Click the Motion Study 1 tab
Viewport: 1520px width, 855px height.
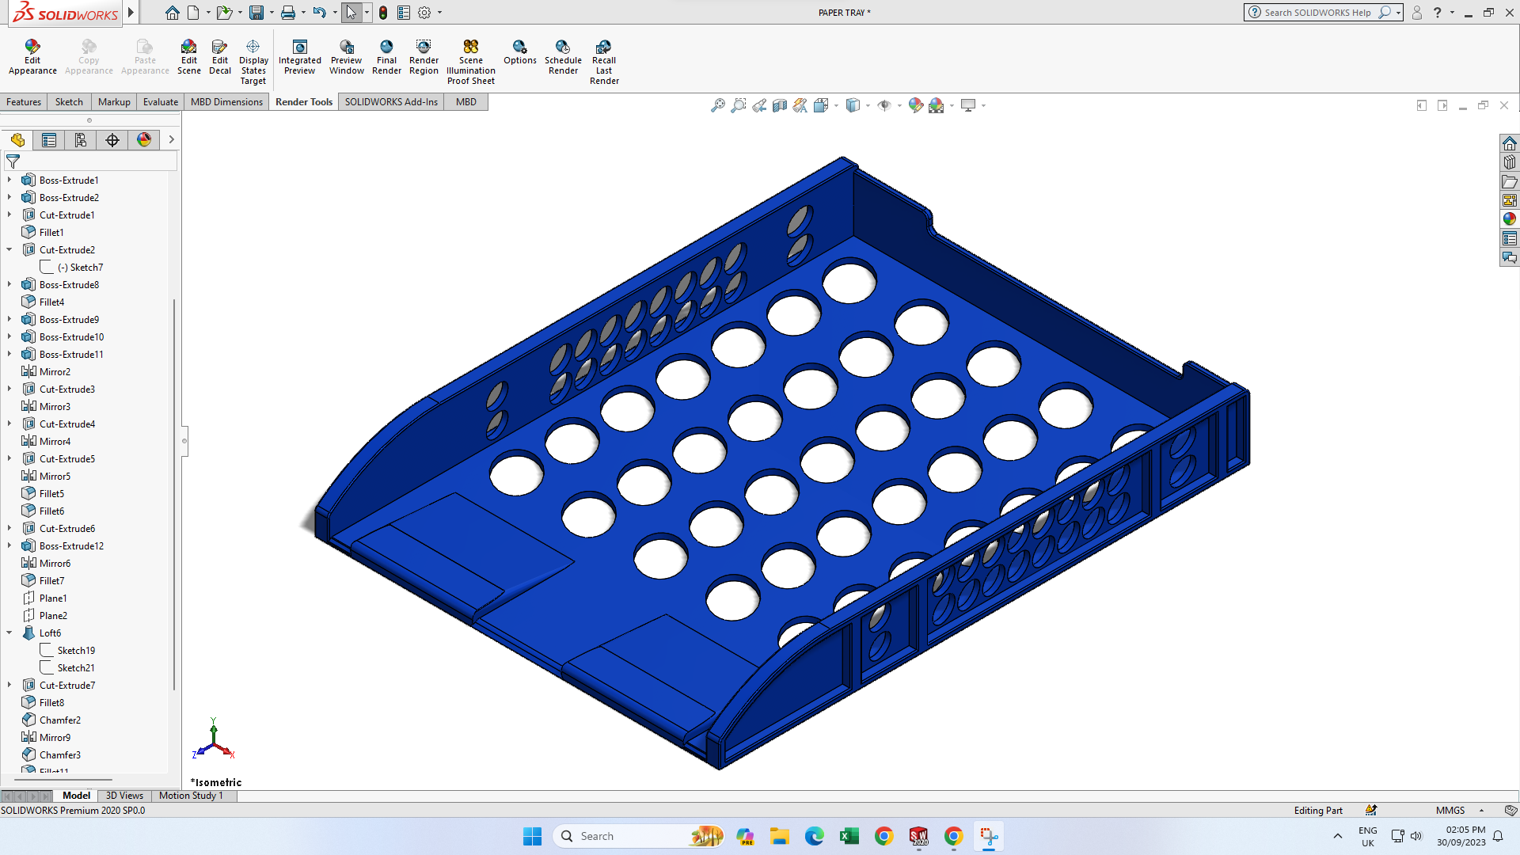190,795
